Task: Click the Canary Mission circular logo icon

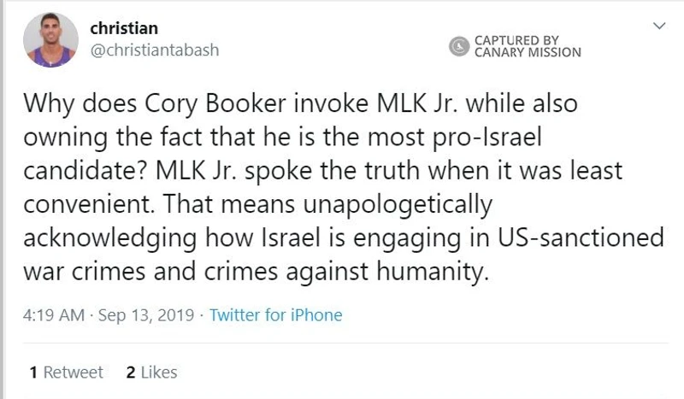Action: pyautogui.click(x=459, y=46)
